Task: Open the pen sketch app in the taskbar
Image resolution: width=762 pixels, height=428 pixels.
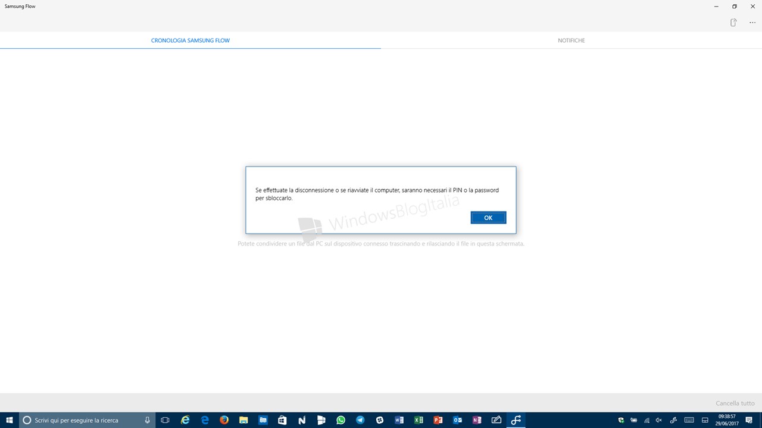Action: pyautogui.click(x=496, y=420)
